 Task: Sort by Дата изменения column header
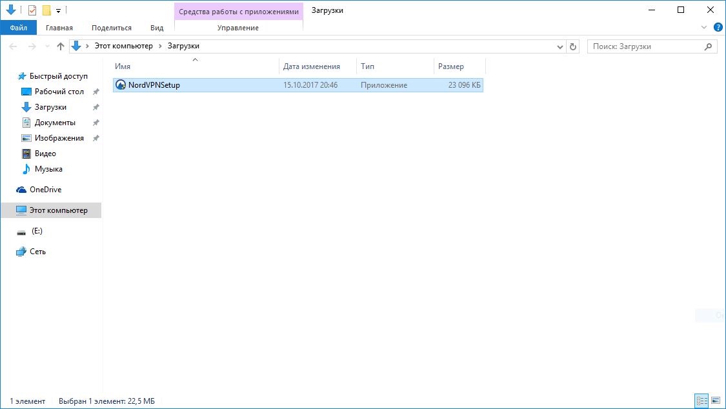pyautogui.click(x=318, y=66)
